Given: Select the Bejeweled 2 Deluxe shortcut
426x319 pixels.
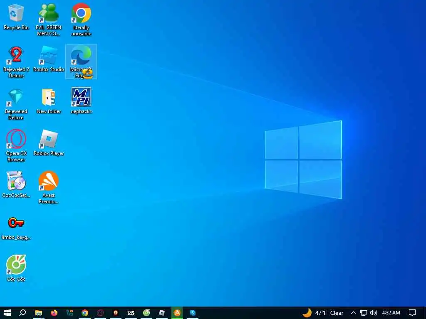Looking at the screenshot, I should tap(16, 62).
